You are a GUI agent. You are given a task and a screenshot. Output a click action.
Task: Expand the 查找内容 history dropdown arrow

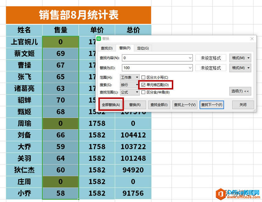pyautogui.click(x=190, y=58)
